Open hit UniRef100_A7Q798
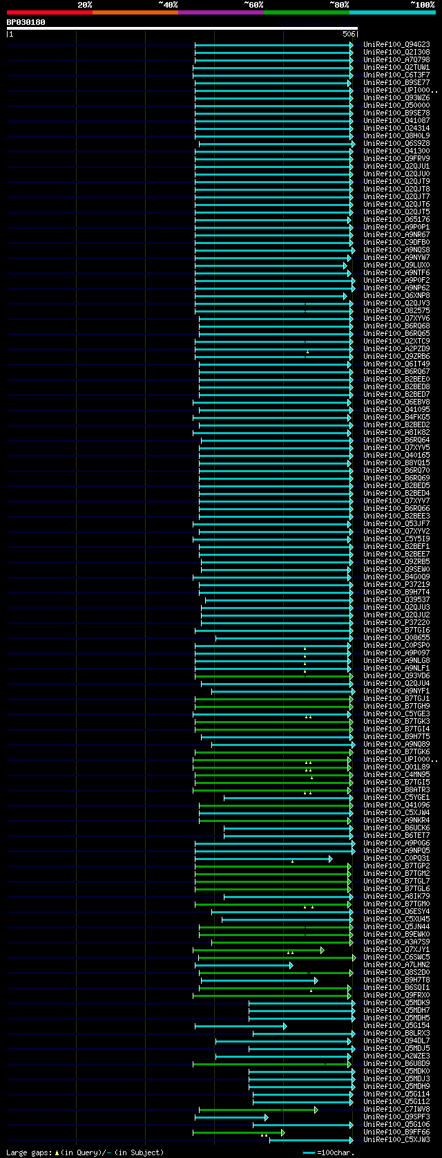Screen dimensions: 442x1158 tap(396, 60)
